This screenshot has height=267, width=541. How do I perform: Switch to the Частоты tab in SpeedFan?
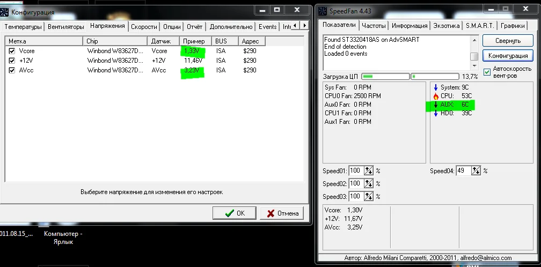click(x=374, y=26)
